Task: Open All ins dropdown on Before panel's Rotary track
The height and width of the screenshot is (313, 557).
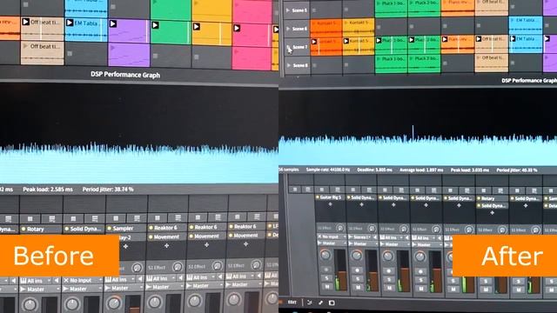Action: pyautogui.click(x=37, y=281)
